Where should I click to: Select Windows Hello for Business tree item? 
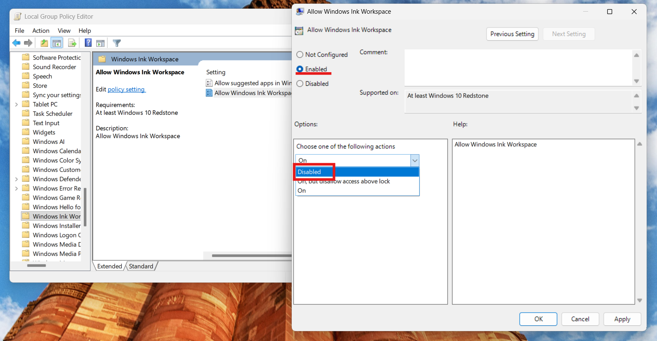(57, 207)
